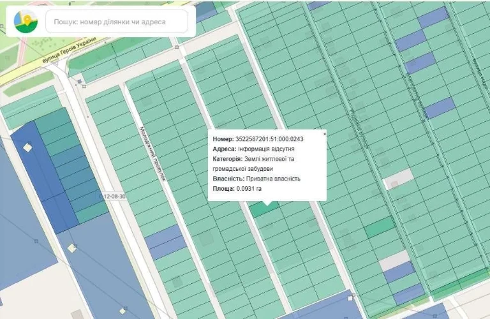Select the parcel number 3522587201:51:000:0243 text
Image resolution: width=490 pixels, height=319 pixels.
pyautogui.click(x=269, y=139)
